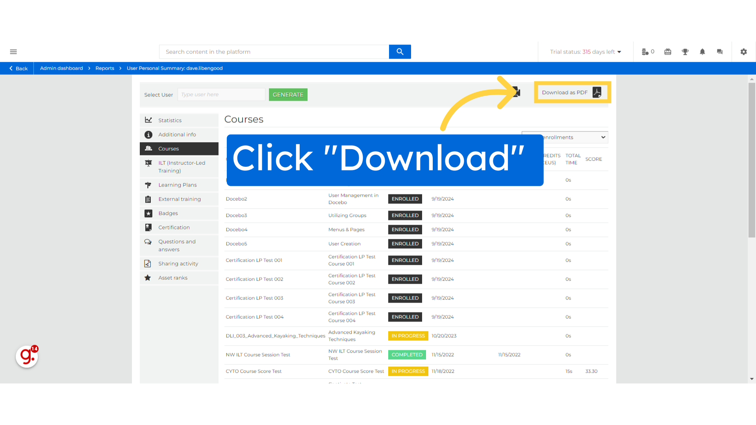
Task: Expand the Enrollments status dropdown
Action: point(565,137)
